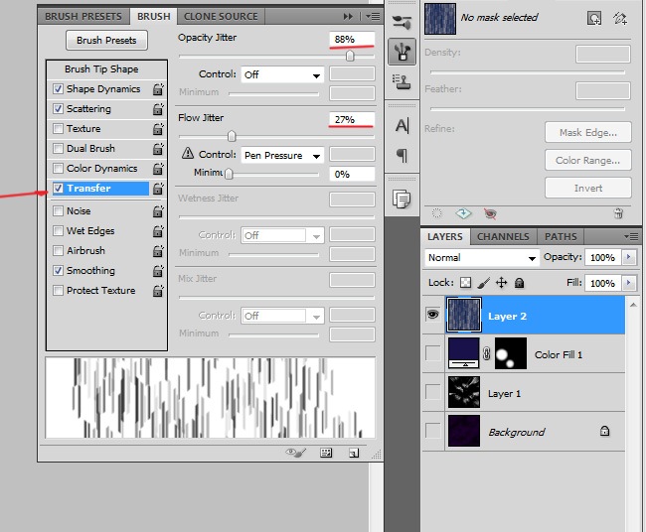Switch to the Clone Source tab
The width and height of the screenshot is (646, 532).
221,16
